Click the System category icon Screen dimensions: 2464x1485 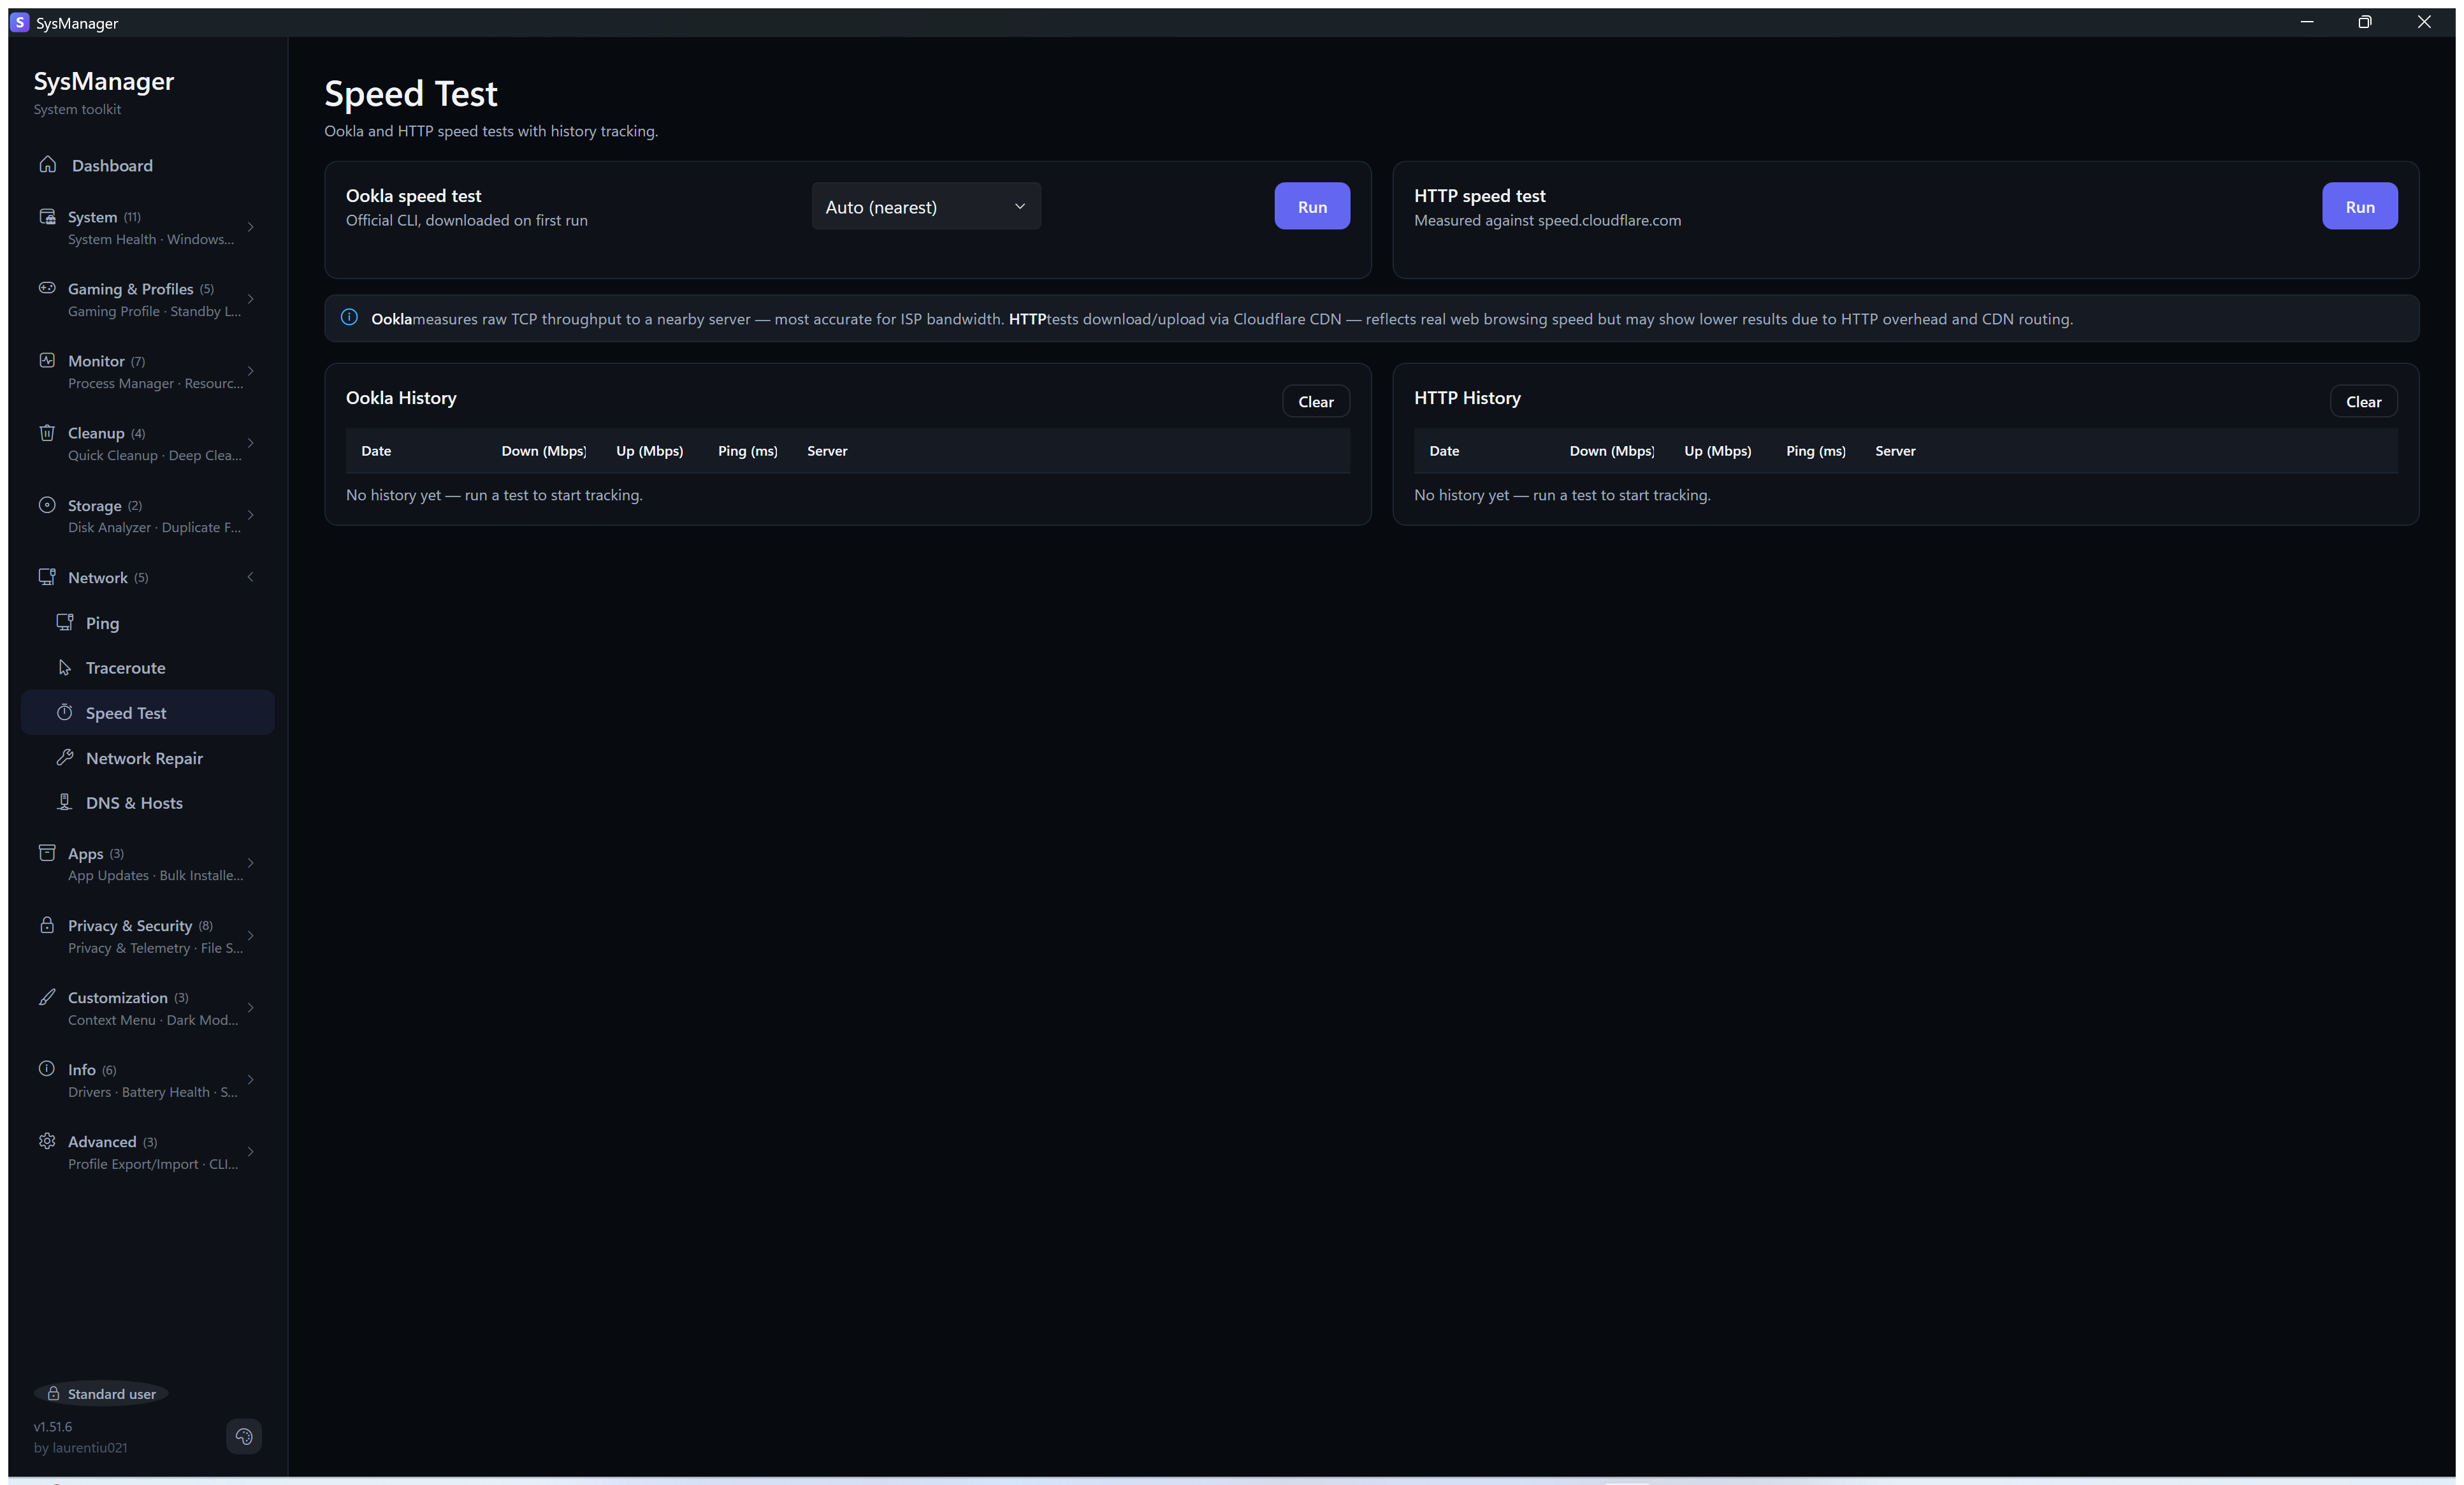47,216
